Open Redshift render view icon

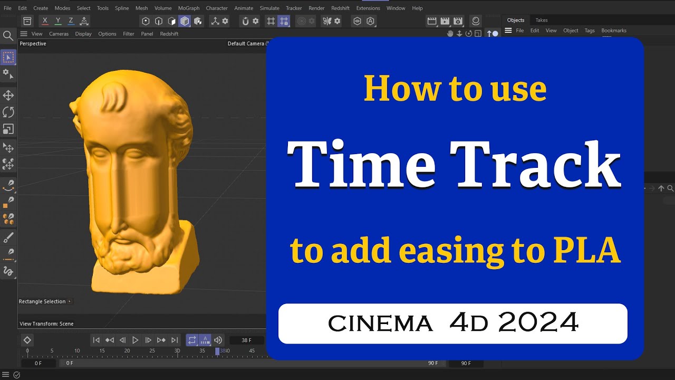476,21
